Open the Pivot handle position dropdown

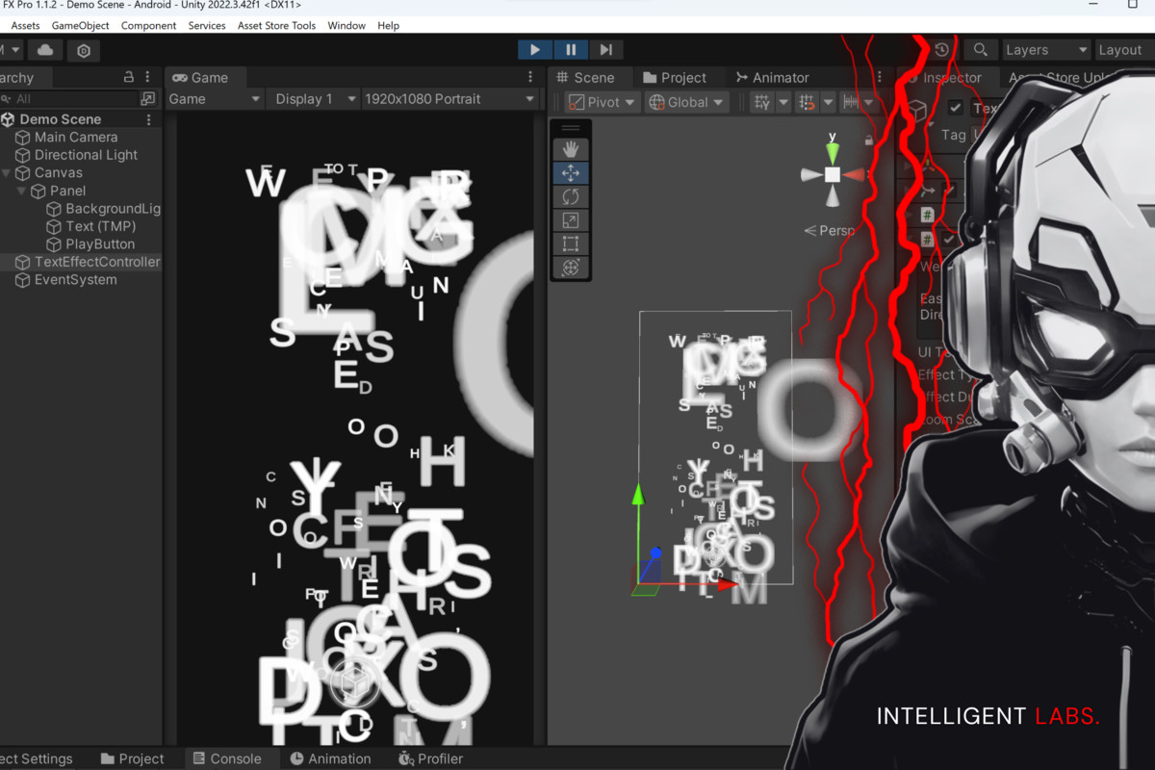click(602, 102)
